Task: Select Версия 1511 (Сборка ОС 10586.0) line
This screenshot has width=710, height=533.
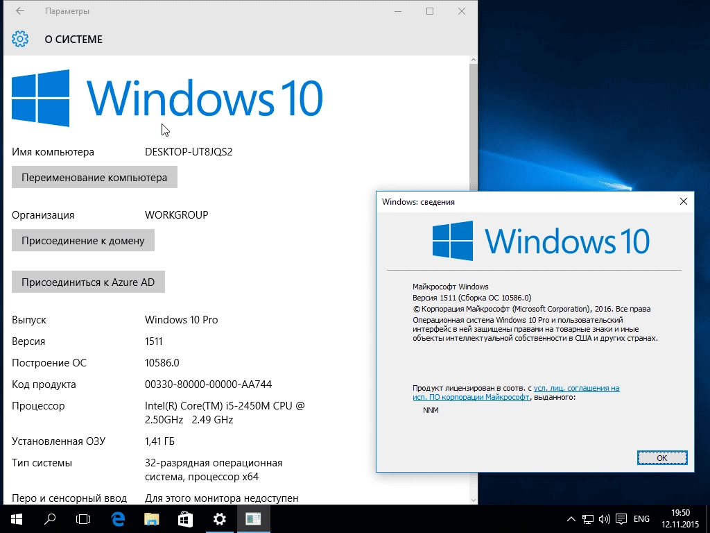Action: [471, 298]
